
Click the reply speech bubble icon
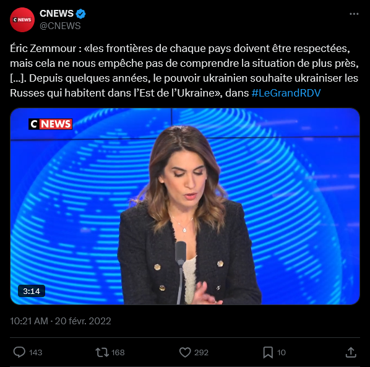(x=19, y=352)
